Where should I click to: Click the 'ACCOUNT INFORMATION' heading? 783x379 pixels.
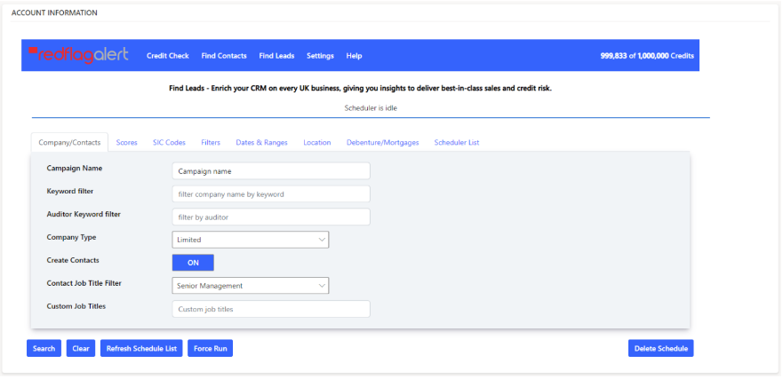(x=54, y=13)
